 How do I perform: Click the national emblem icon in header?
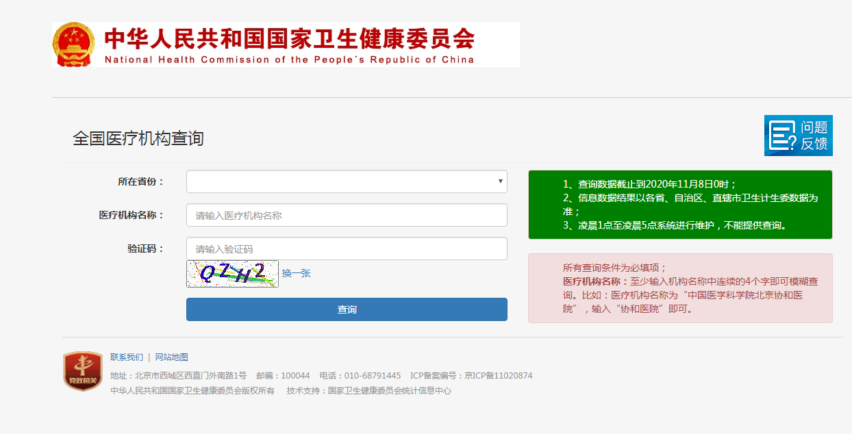coord(73,44)
